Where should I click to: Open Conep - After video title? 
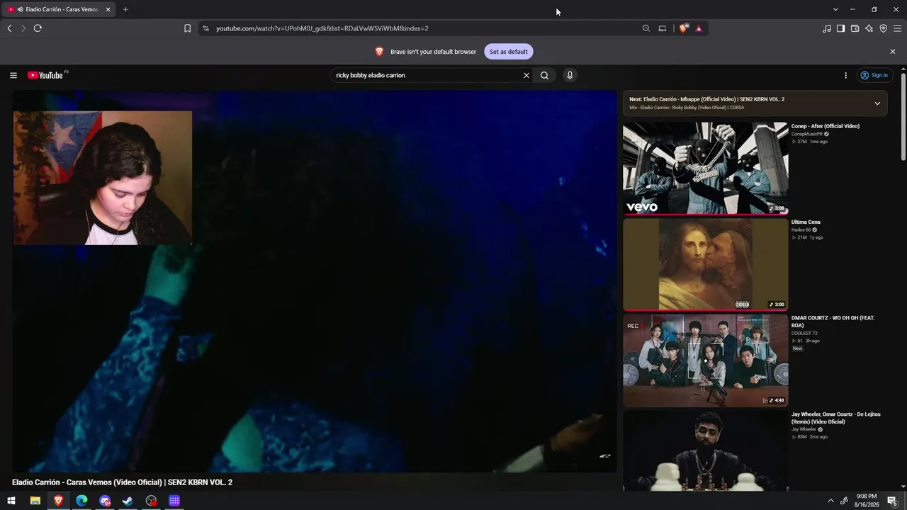click(826, 126)
